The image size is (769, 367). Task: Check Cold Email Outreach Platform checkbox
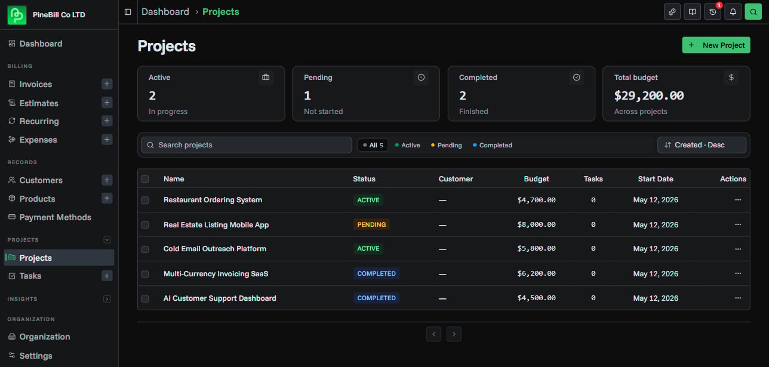[145, 249]
